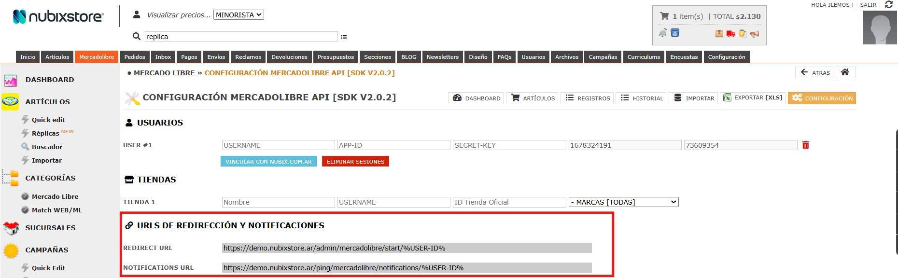Click the megaphone icon in cart box
The image size is (898, 278).
click(x=755, y=33)
